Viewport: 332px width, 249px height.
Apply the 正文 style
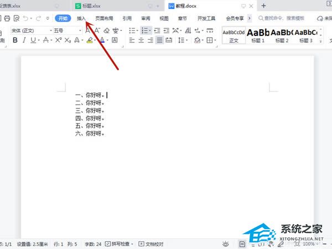pos(234,35)
